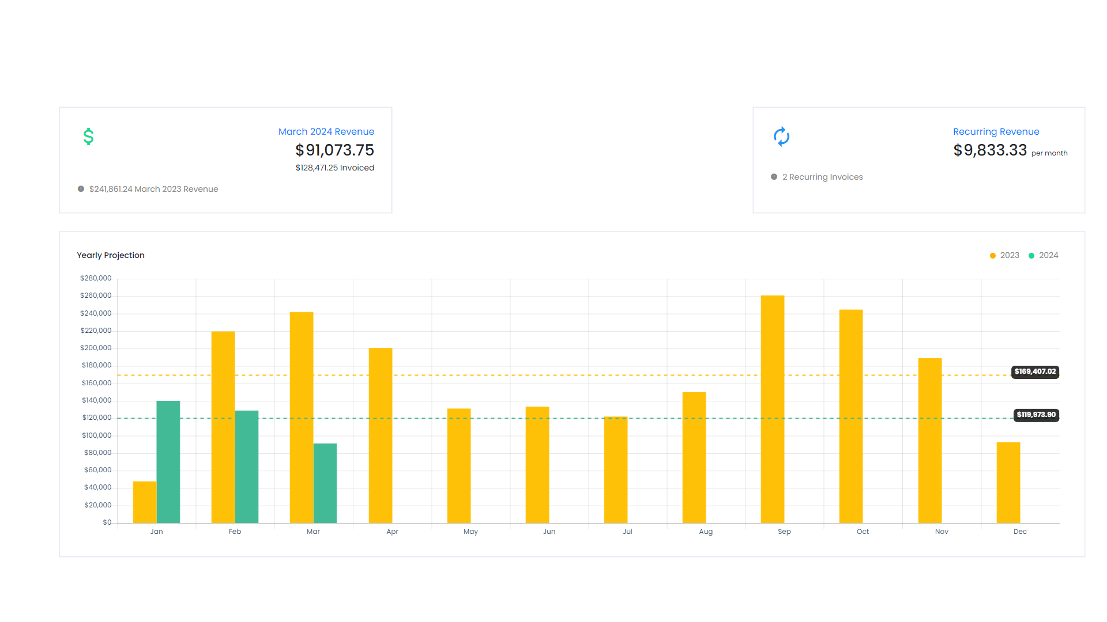Open the March 2024 Revenue link
This screenshot has width=1107, height=622.
tap(326, 131)
